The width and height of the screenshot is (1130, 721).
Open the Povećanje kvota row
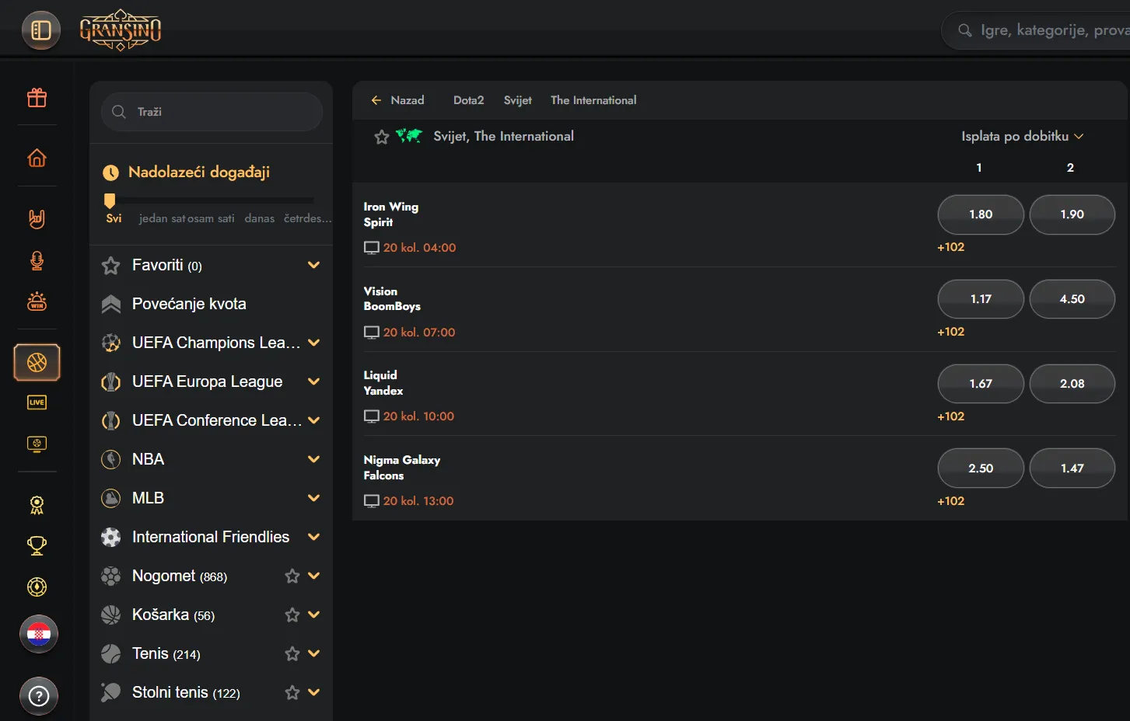coord(212,304)
